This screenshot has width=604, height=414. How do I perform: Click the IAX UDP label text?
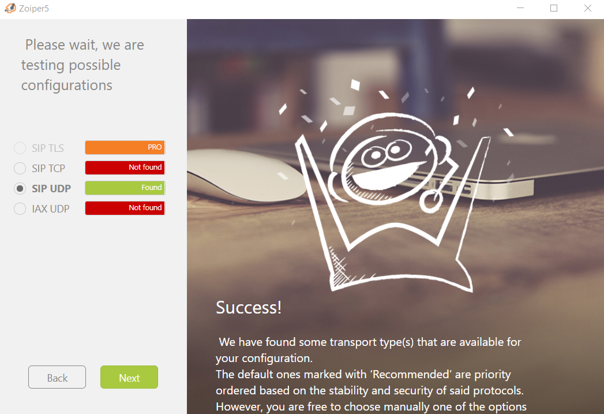(50, 209)
